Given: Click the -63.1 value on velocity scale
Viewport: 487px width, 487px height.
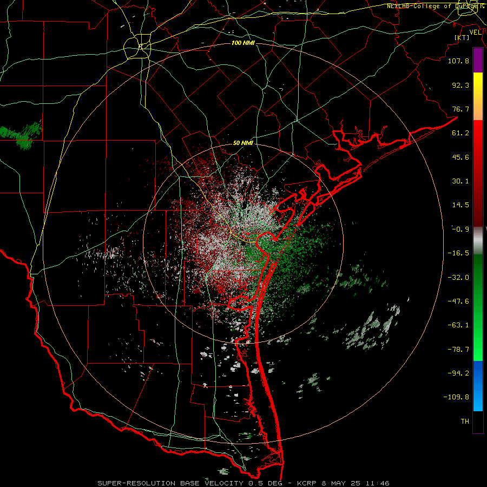Looking at the screenshot, I should [x=458, y=325].
